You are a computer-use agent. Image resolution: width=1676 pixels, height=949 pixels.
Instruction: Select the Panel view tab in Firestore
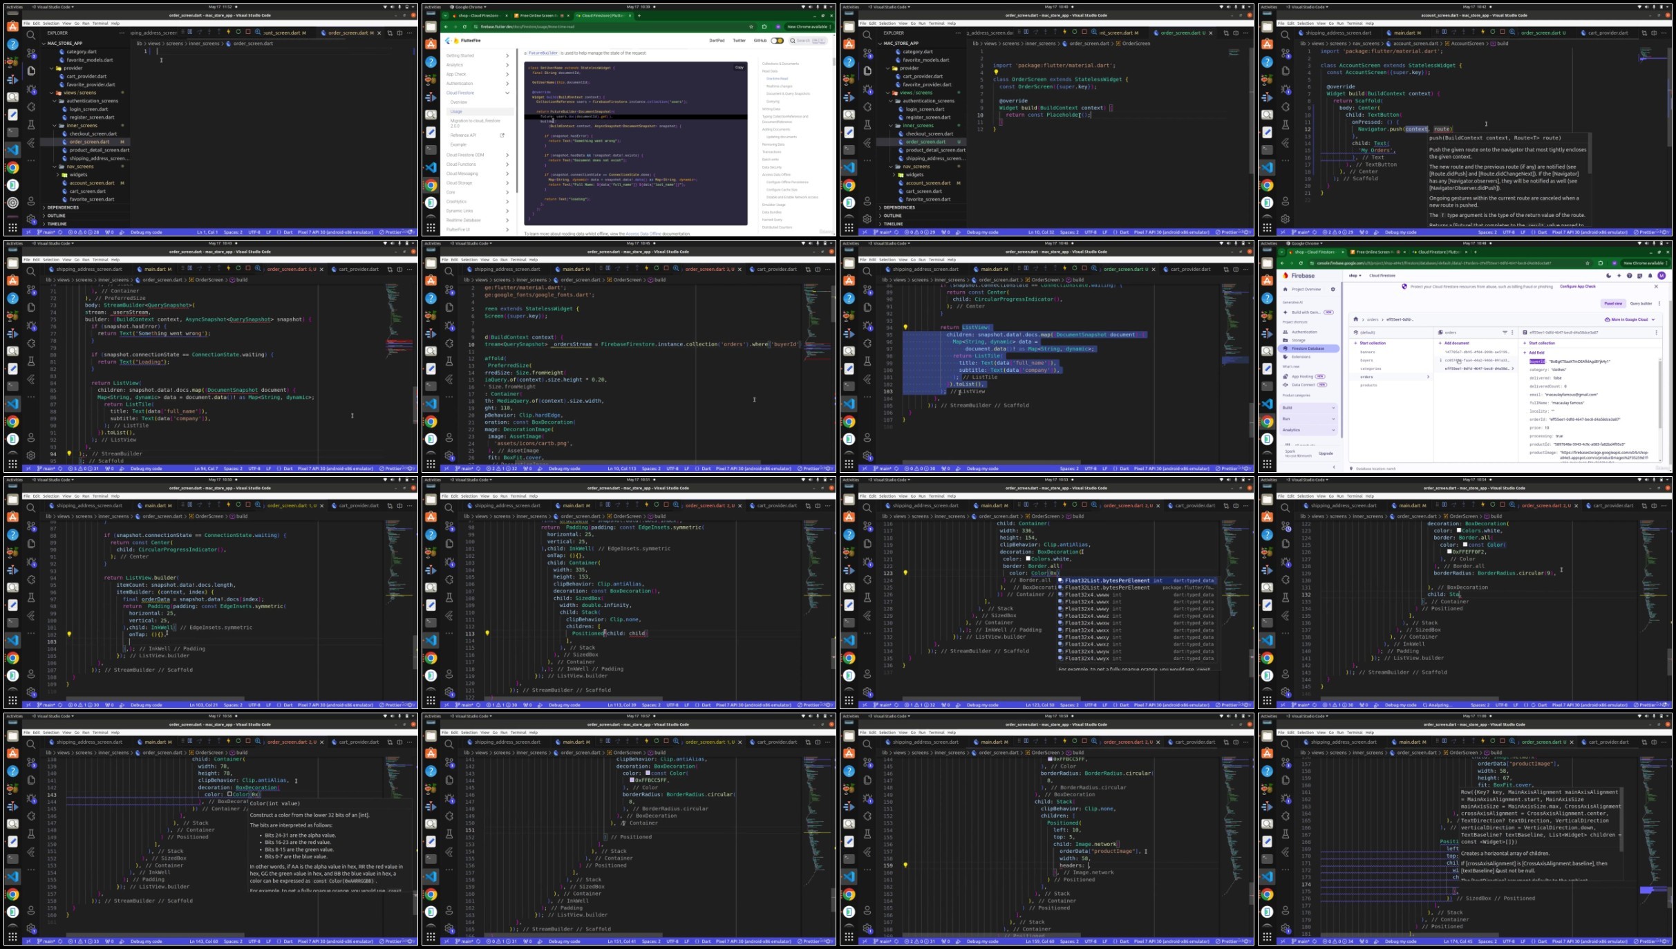(1613, 303)
